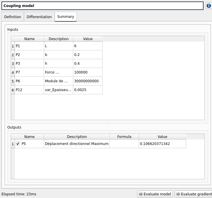Open the Differentiation tab
Viewport: 212px width, 198px height.
(39, 17)
